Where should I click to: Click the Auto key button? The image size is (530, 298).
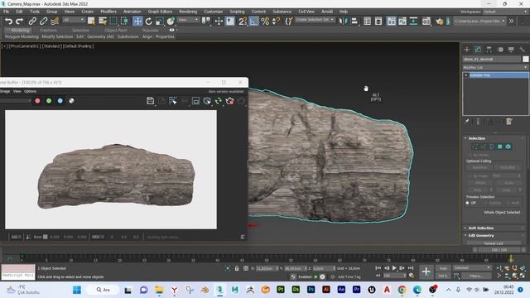click(x=443, y=268)
